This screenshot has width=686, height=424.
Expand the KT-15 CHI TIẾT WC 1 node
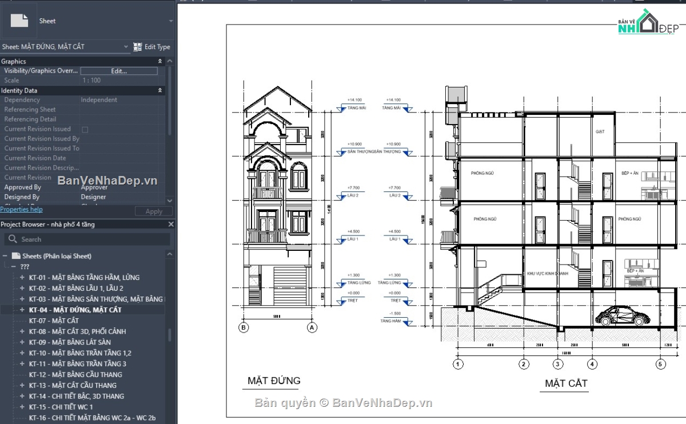coord(22,407)
